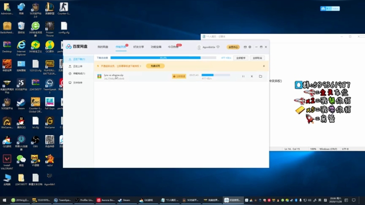Select the Administrator folder desktop icon
The width and height of the screenshot is (365, 205).
(x=7, y=9)
